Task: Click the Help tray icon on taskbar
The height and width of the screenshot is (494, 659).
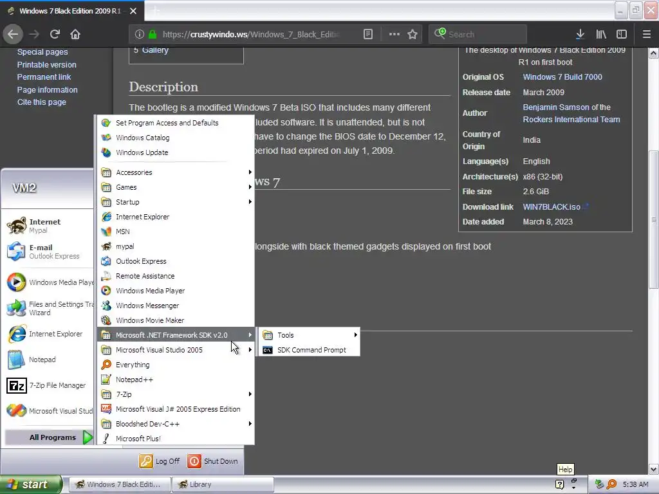Action: tap(560, 484)
